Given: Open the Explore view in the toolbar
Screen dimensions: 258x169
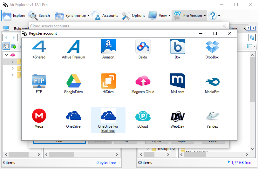Looking at the screenshot, I should point(14,16).
